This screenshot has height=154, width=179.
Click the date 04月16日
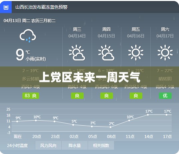click(x=136, y=36)
